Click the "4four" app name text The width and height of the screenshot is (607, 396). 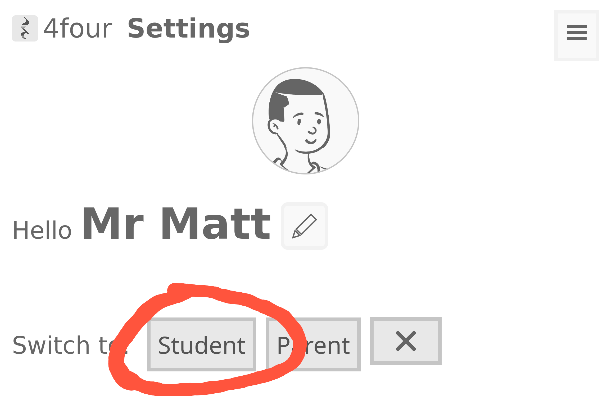[x=78, y=29]
